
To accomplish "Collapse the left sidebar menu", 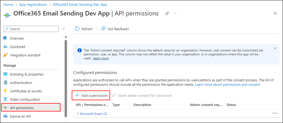I will click(64, 29).
